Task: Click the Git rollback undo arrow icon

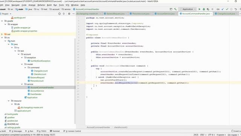Action: tap(236, 9)
